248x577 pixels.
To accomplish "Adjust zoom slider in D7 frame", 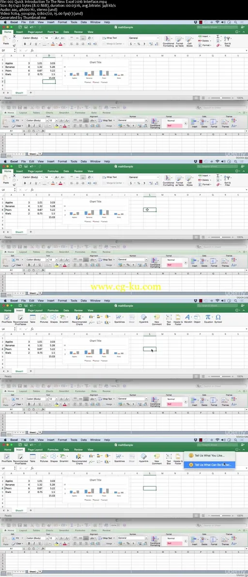I will pyautogui.click(x=221, y=98).
